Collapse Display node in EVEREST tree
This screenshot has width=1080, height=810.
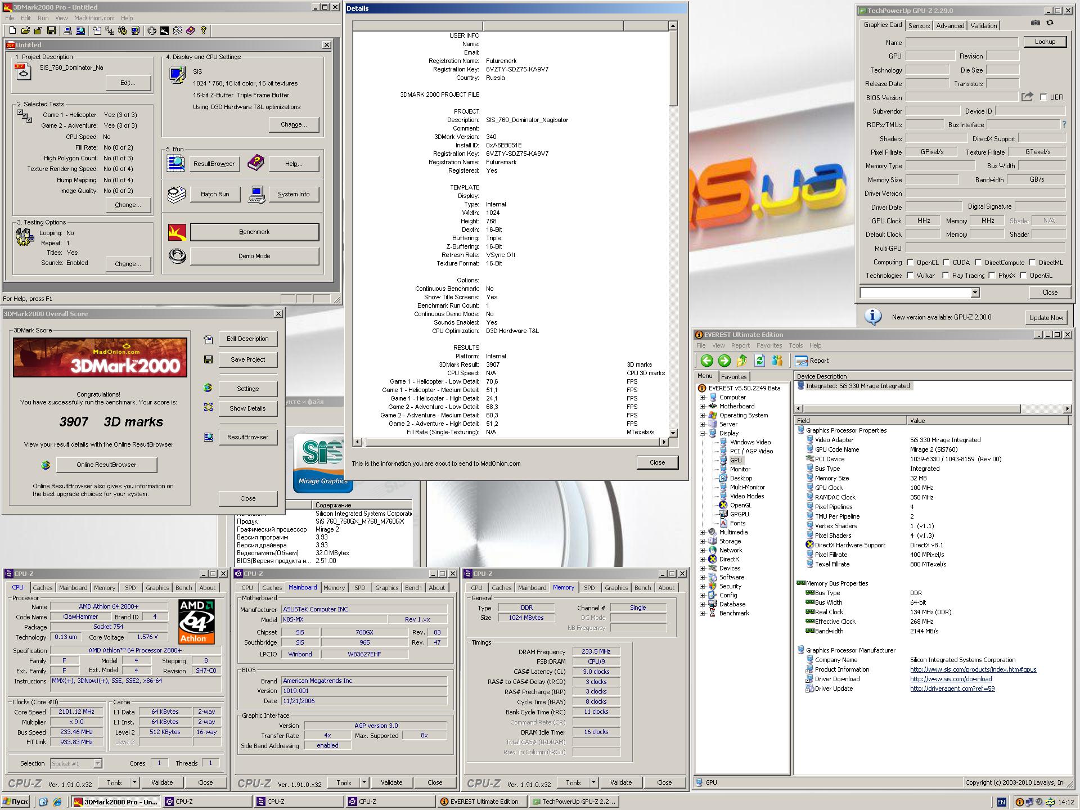pos(702,433)
